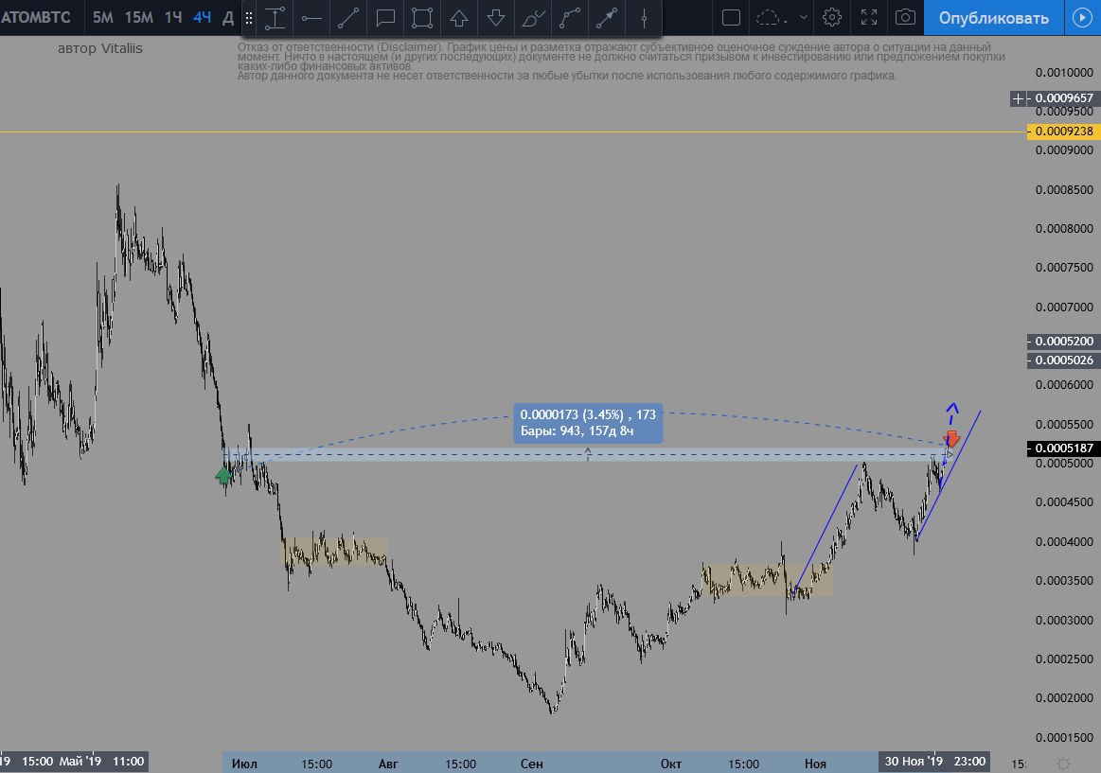Expand the cloud layout dropdown arrow
The image size is (1101, 773).
[x=804, y=18]
